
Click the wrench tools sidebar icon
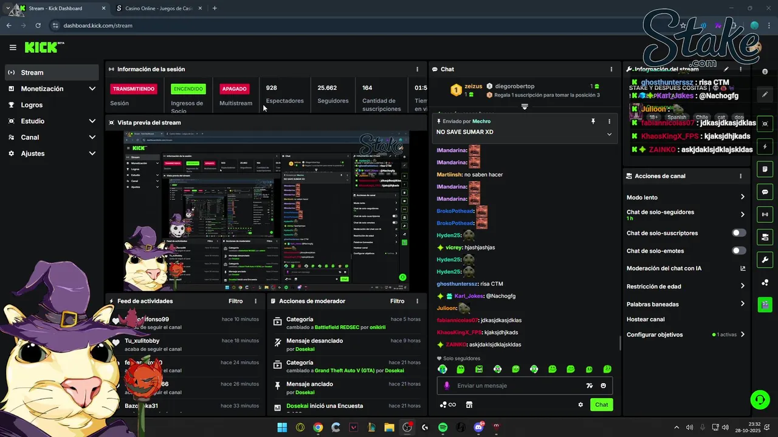(x=765, y=260)
